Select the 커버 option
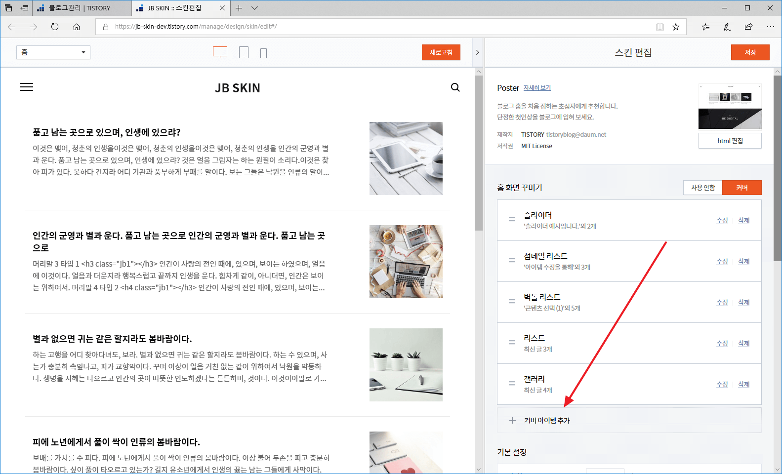This screenshot has height=474, width=782. 742,188
